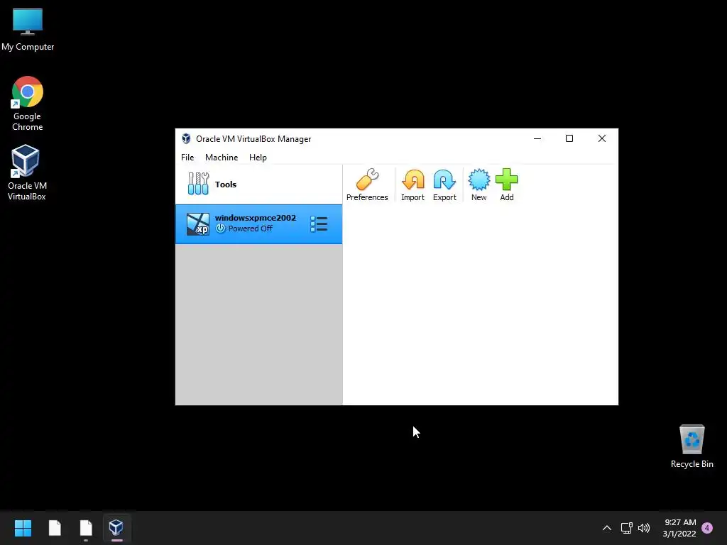Image resolution: width=727 pixels, height=545 pixels.
Task: Open the clock showing 9:27 AM
Action: tap(679, 528)
